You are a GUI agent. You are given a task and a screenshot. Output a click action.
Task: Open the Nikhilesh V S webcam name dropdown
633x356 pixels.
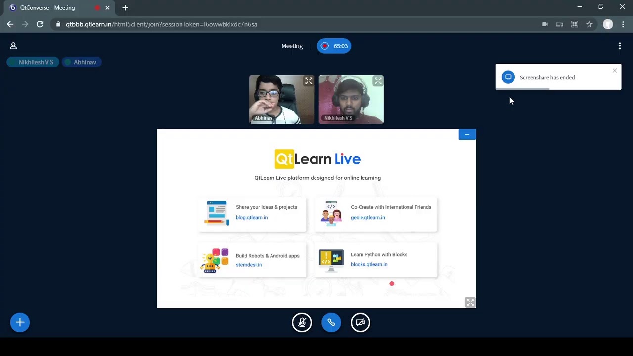(x=338, y=118)
